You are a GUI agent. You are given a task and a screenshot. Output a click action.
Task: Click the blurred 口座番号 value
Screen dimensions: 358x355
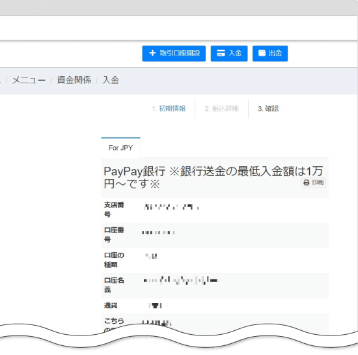158,233
